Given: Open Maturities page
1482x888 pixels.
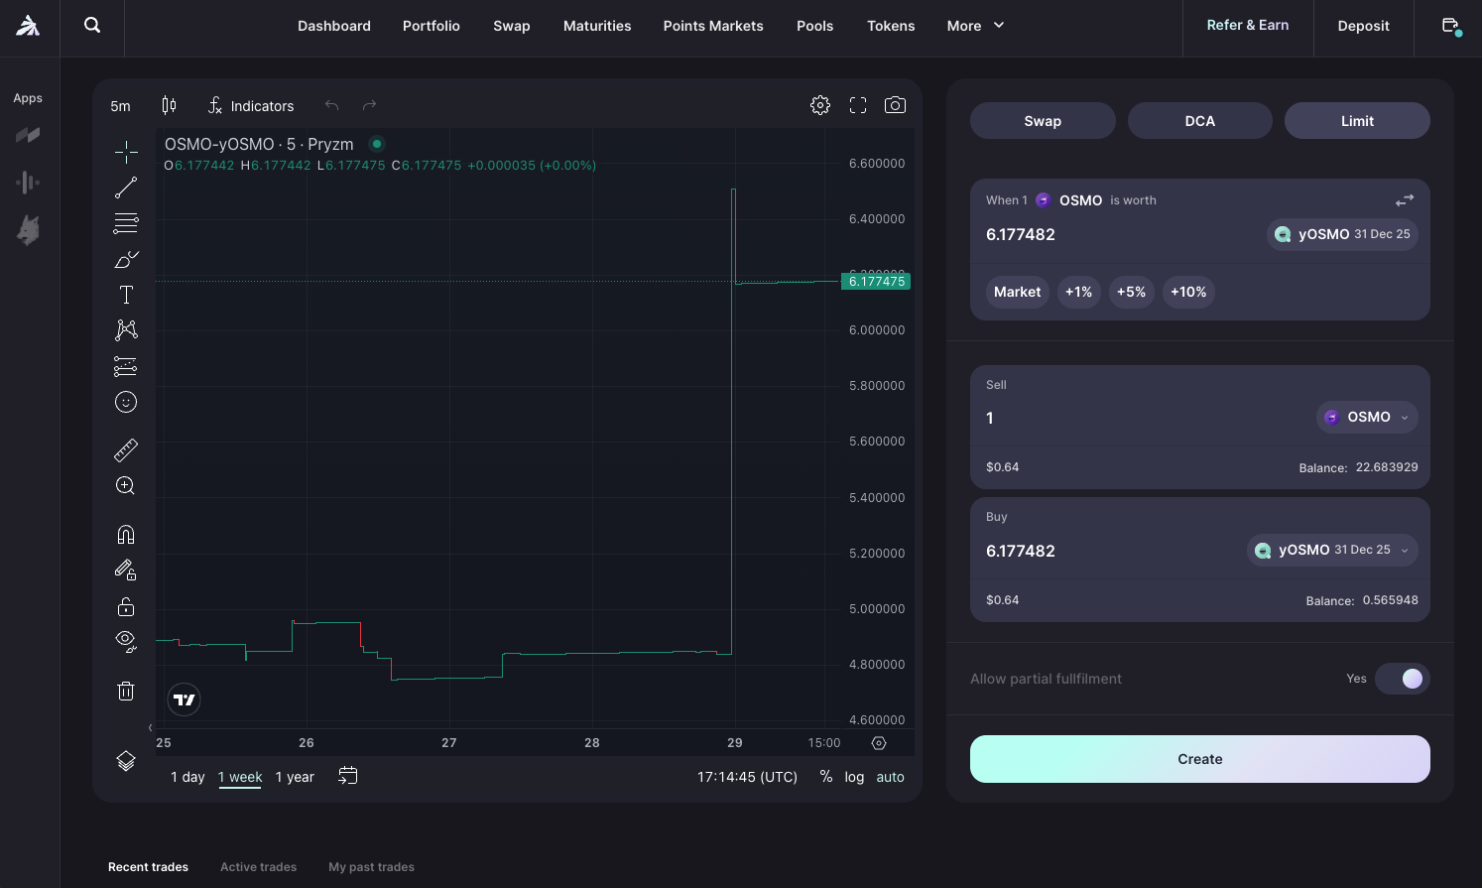Looking at the screenshot, I should (597, 26).
